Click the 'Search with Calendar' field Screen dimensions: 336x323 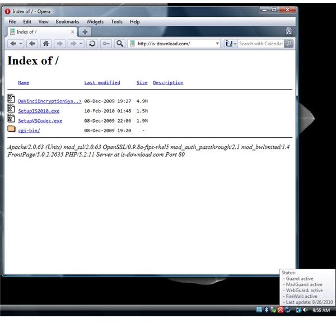pyautogui.click(x=261, y=44)
